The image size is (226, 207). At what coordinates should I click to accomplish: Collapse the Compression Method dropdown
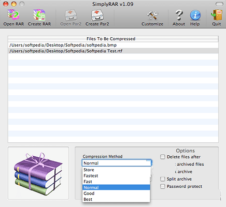[117, 163]
